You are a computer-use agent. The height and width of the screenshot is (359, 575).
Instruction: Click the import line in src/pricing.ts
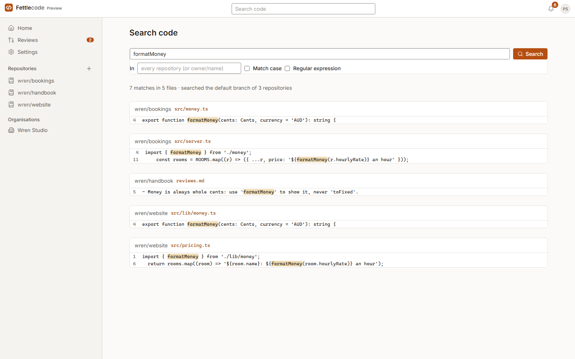click(x=339, y=256)
